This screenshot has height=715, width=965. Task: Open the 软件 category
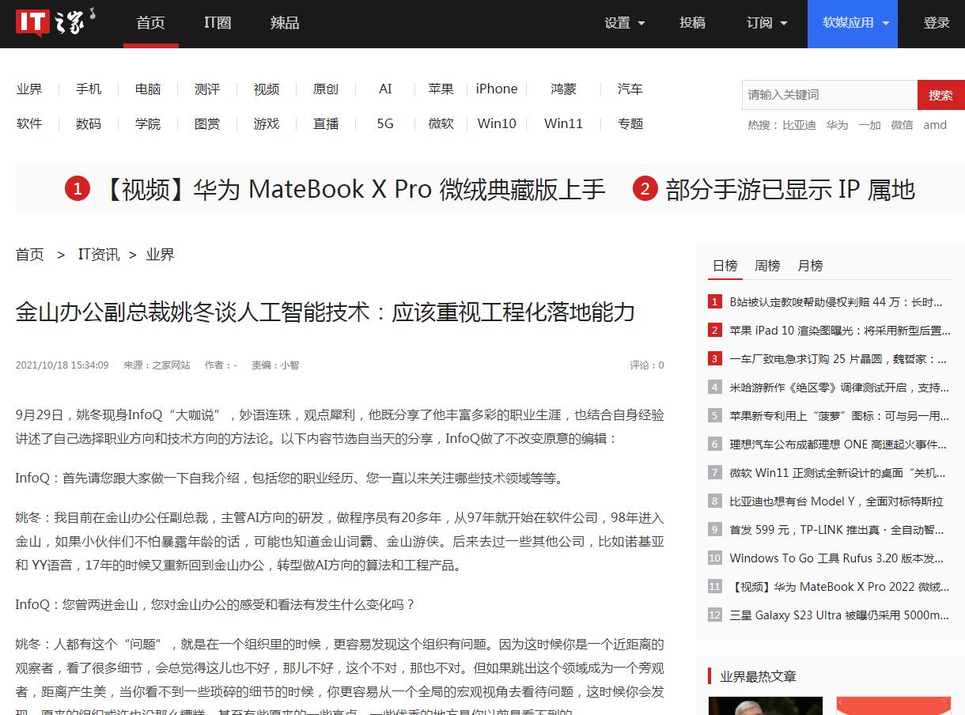click(x=29, y=124)
